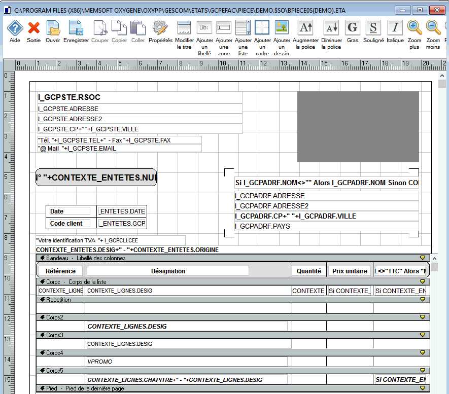Select the Date label cell
Viewport: 449px width, 394px height.
(70, 211)
